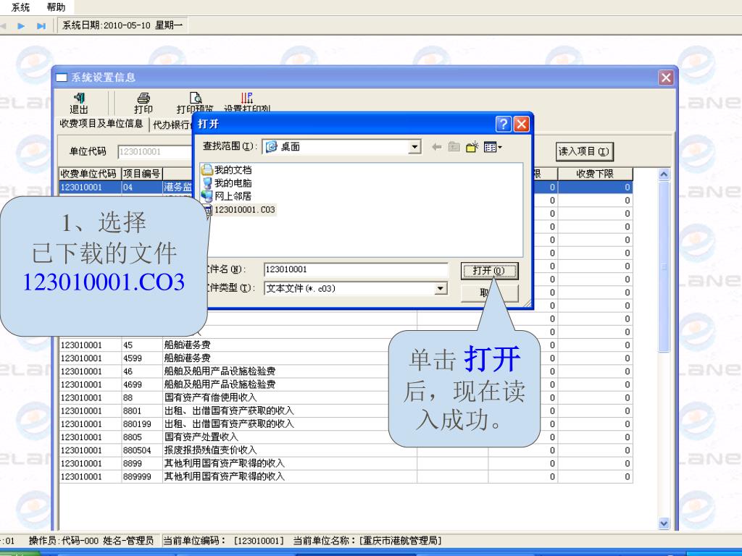The image size is (742, 556).
Task: Expand the 查找范围 location dropdown
Action: [414, 146]
